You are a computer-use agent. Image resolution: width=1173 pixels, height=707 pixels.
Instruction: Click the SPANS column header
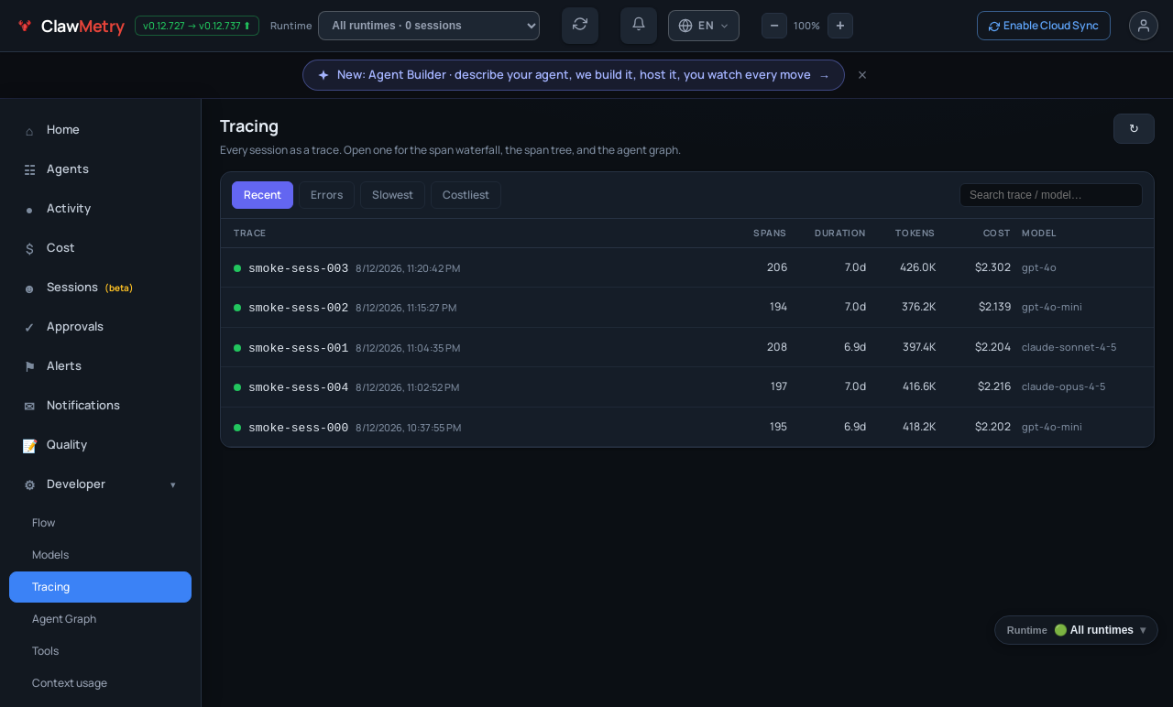point(770,234)
